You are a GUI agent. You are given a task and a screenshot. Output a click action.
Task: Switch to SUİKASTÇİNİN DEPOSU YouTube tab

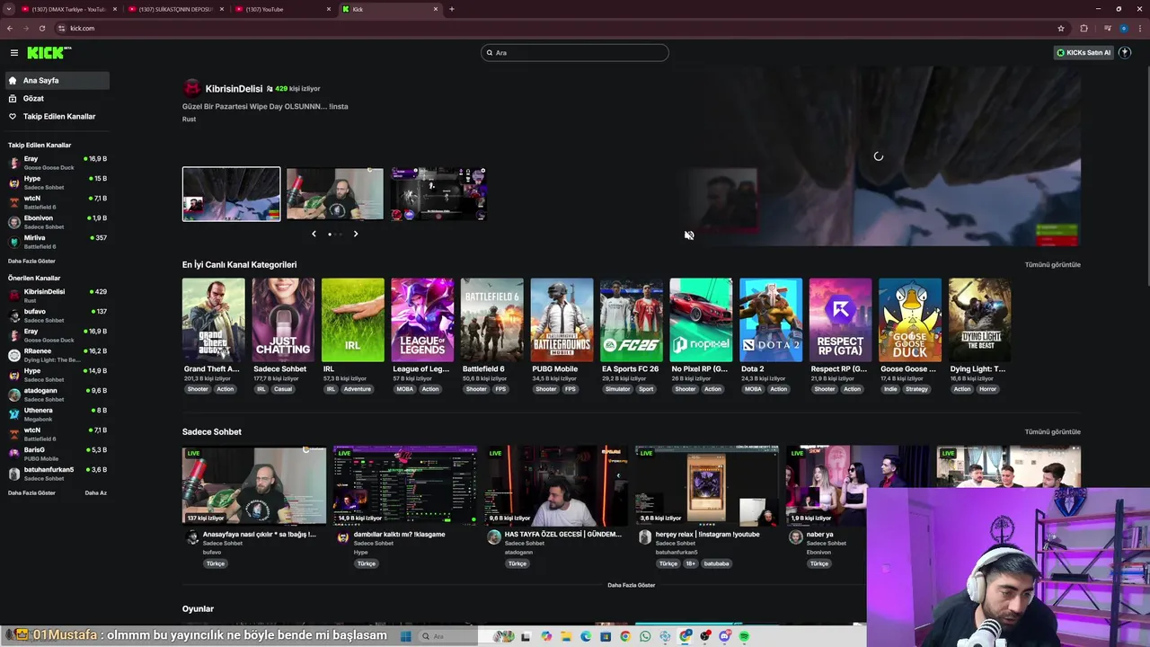click(x=176, y=9)
